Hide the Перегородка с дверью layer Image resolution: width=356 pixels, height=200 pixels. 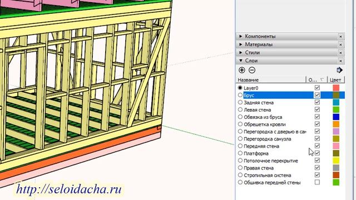pos(317,131)
